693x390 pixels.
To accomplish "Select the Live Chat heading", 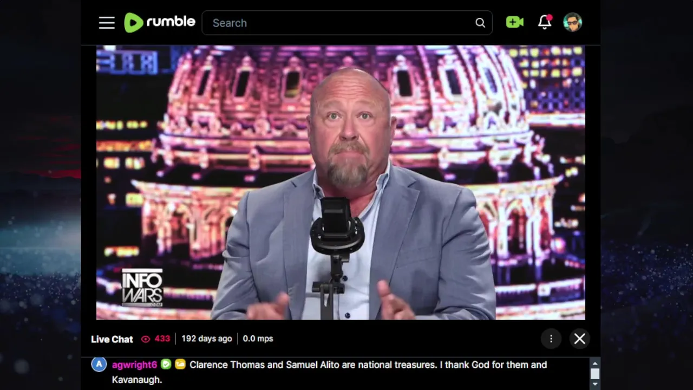I will click(x=112, y=339).
